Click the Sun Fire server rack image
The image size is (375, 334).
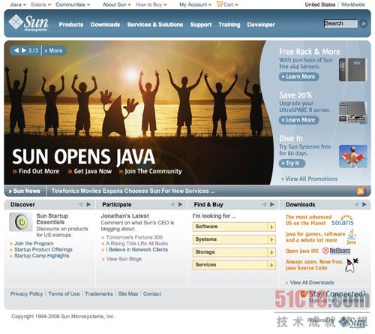click(x=352, y=70)
